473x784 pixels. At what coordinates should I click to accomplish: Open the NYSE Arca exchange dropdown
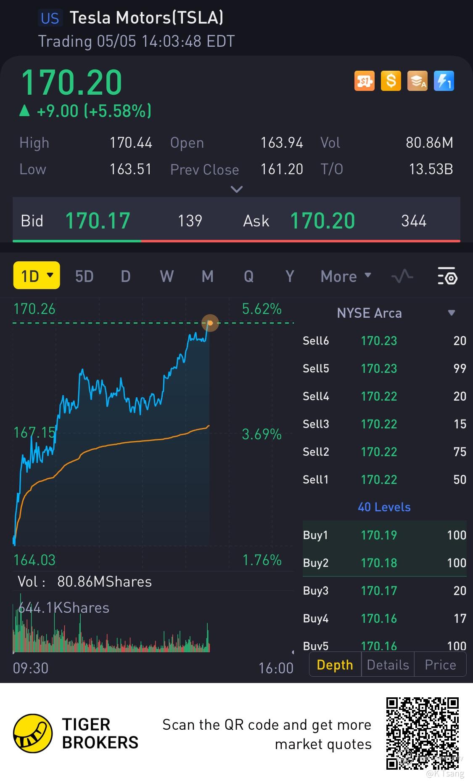395,313
